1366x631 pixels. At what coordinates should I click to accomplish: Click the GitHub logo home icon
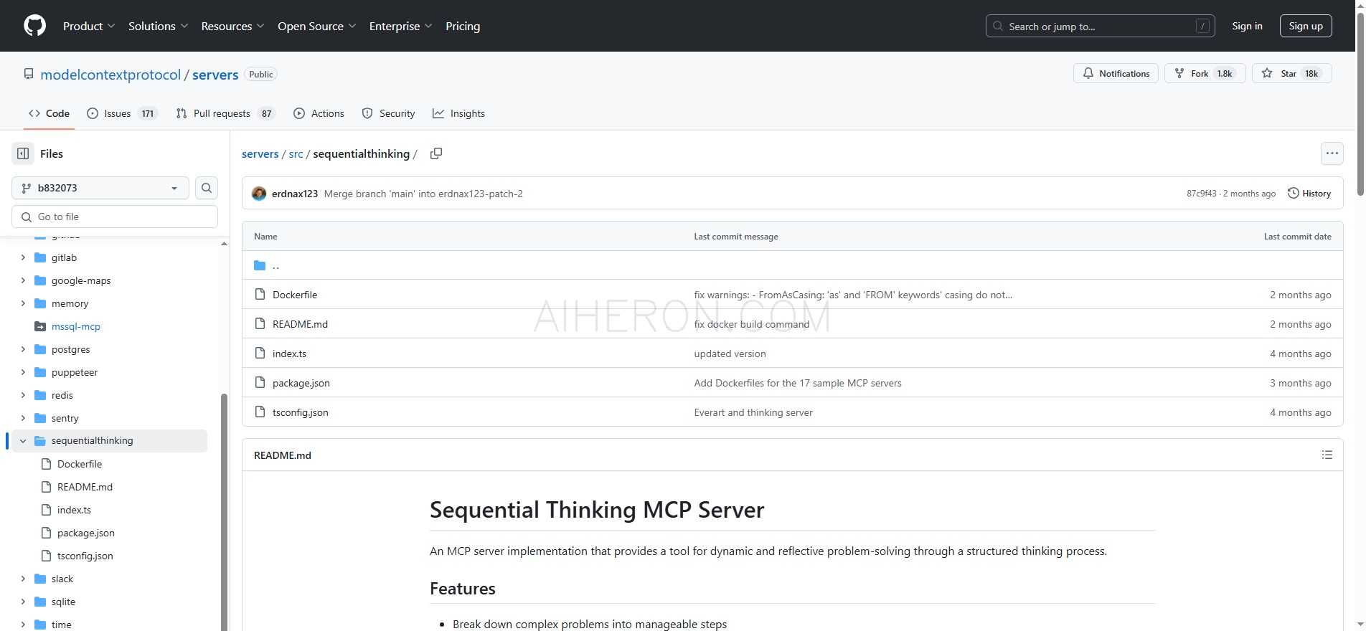(x=34, y=26)
